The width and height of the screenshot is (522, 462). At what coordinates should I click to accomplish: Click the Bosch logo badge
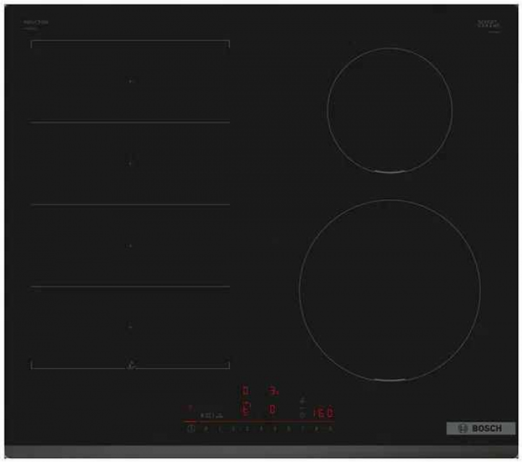click(x=481, y=428)
